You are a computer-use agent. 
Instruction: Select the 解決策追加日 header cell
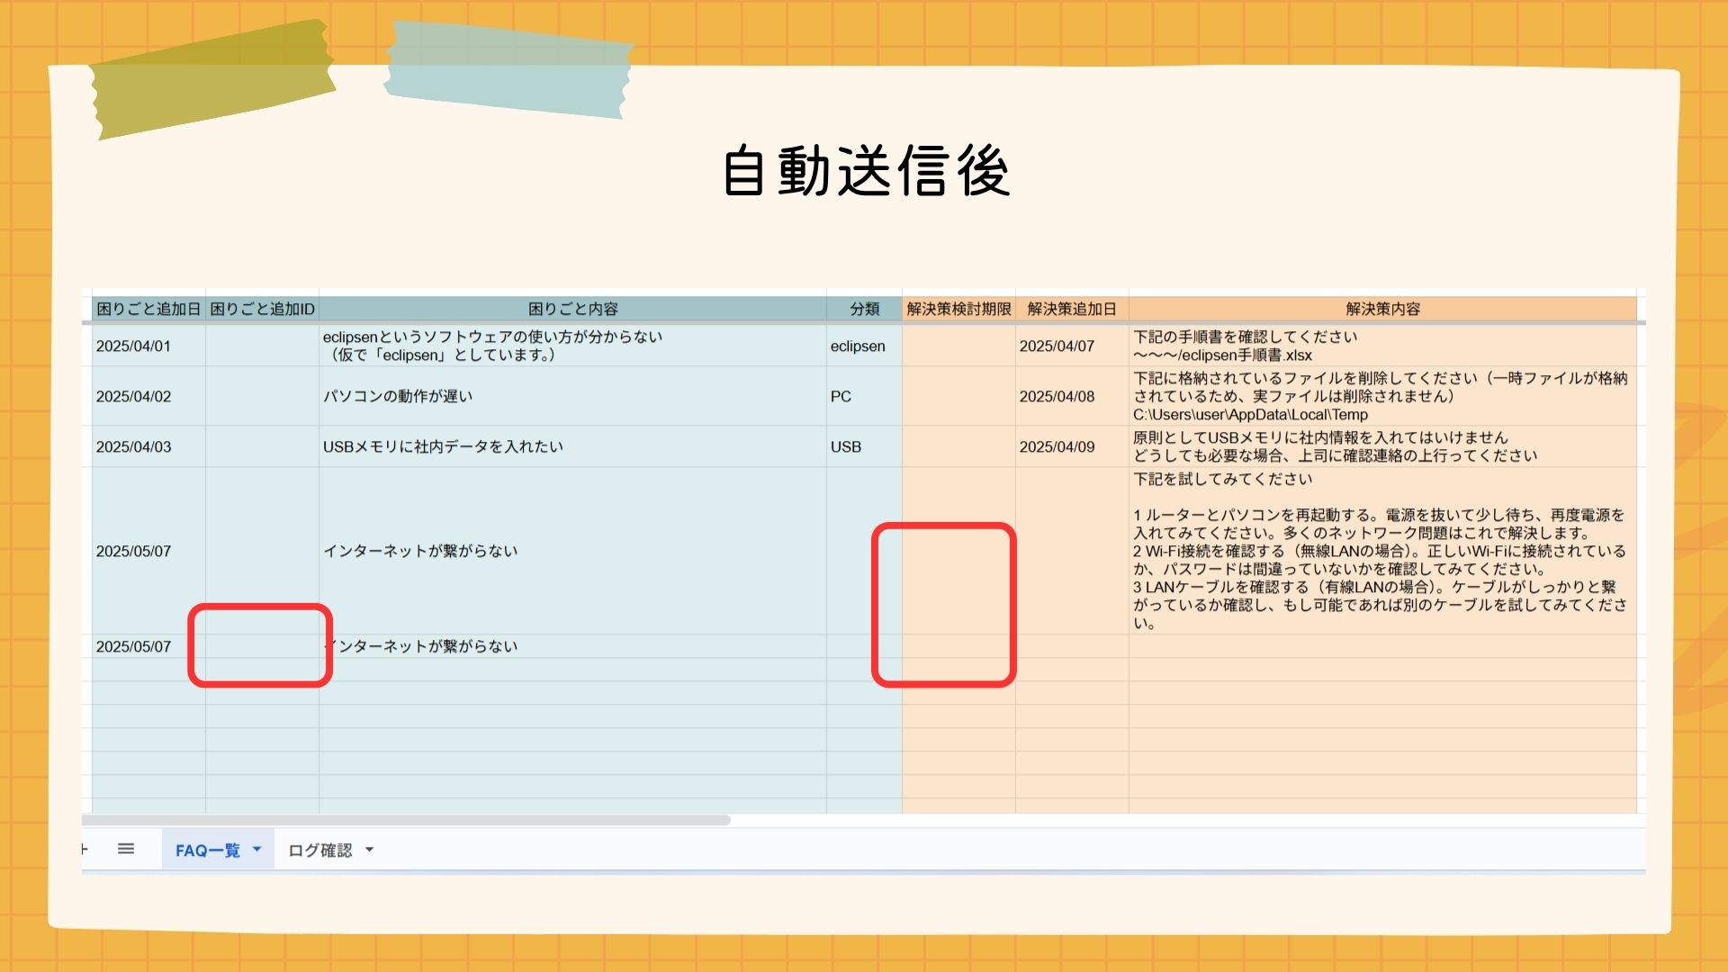click(x=1071, y=309)
